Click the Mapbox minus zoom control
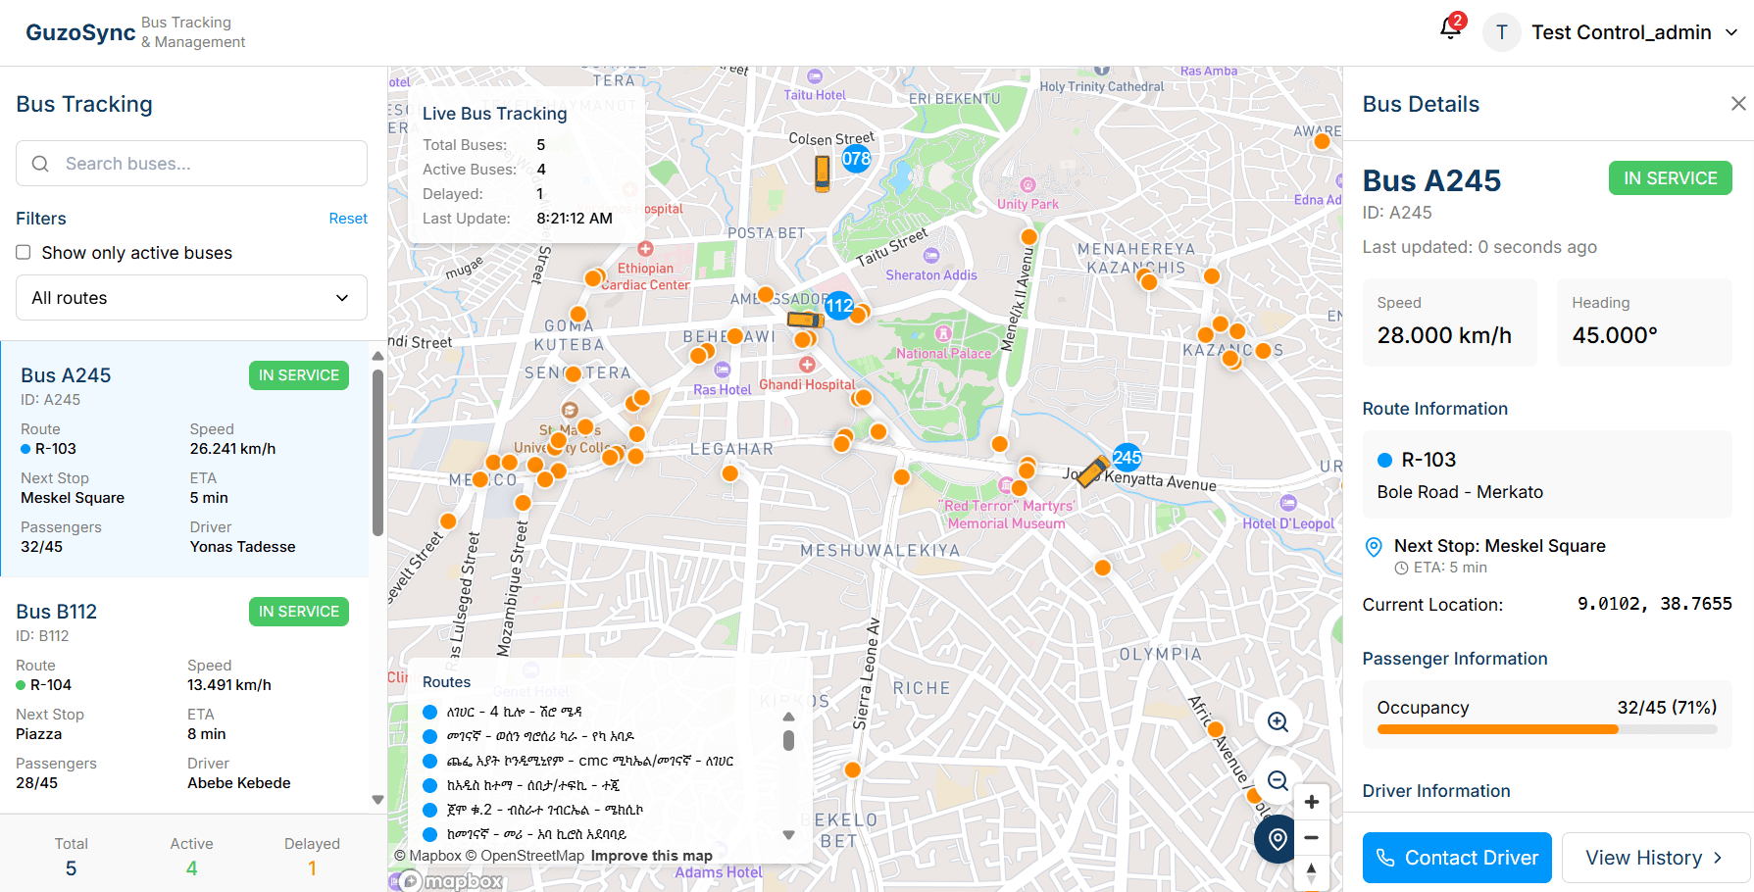This screenshot has width=1754, height=892. point(1311,838)
